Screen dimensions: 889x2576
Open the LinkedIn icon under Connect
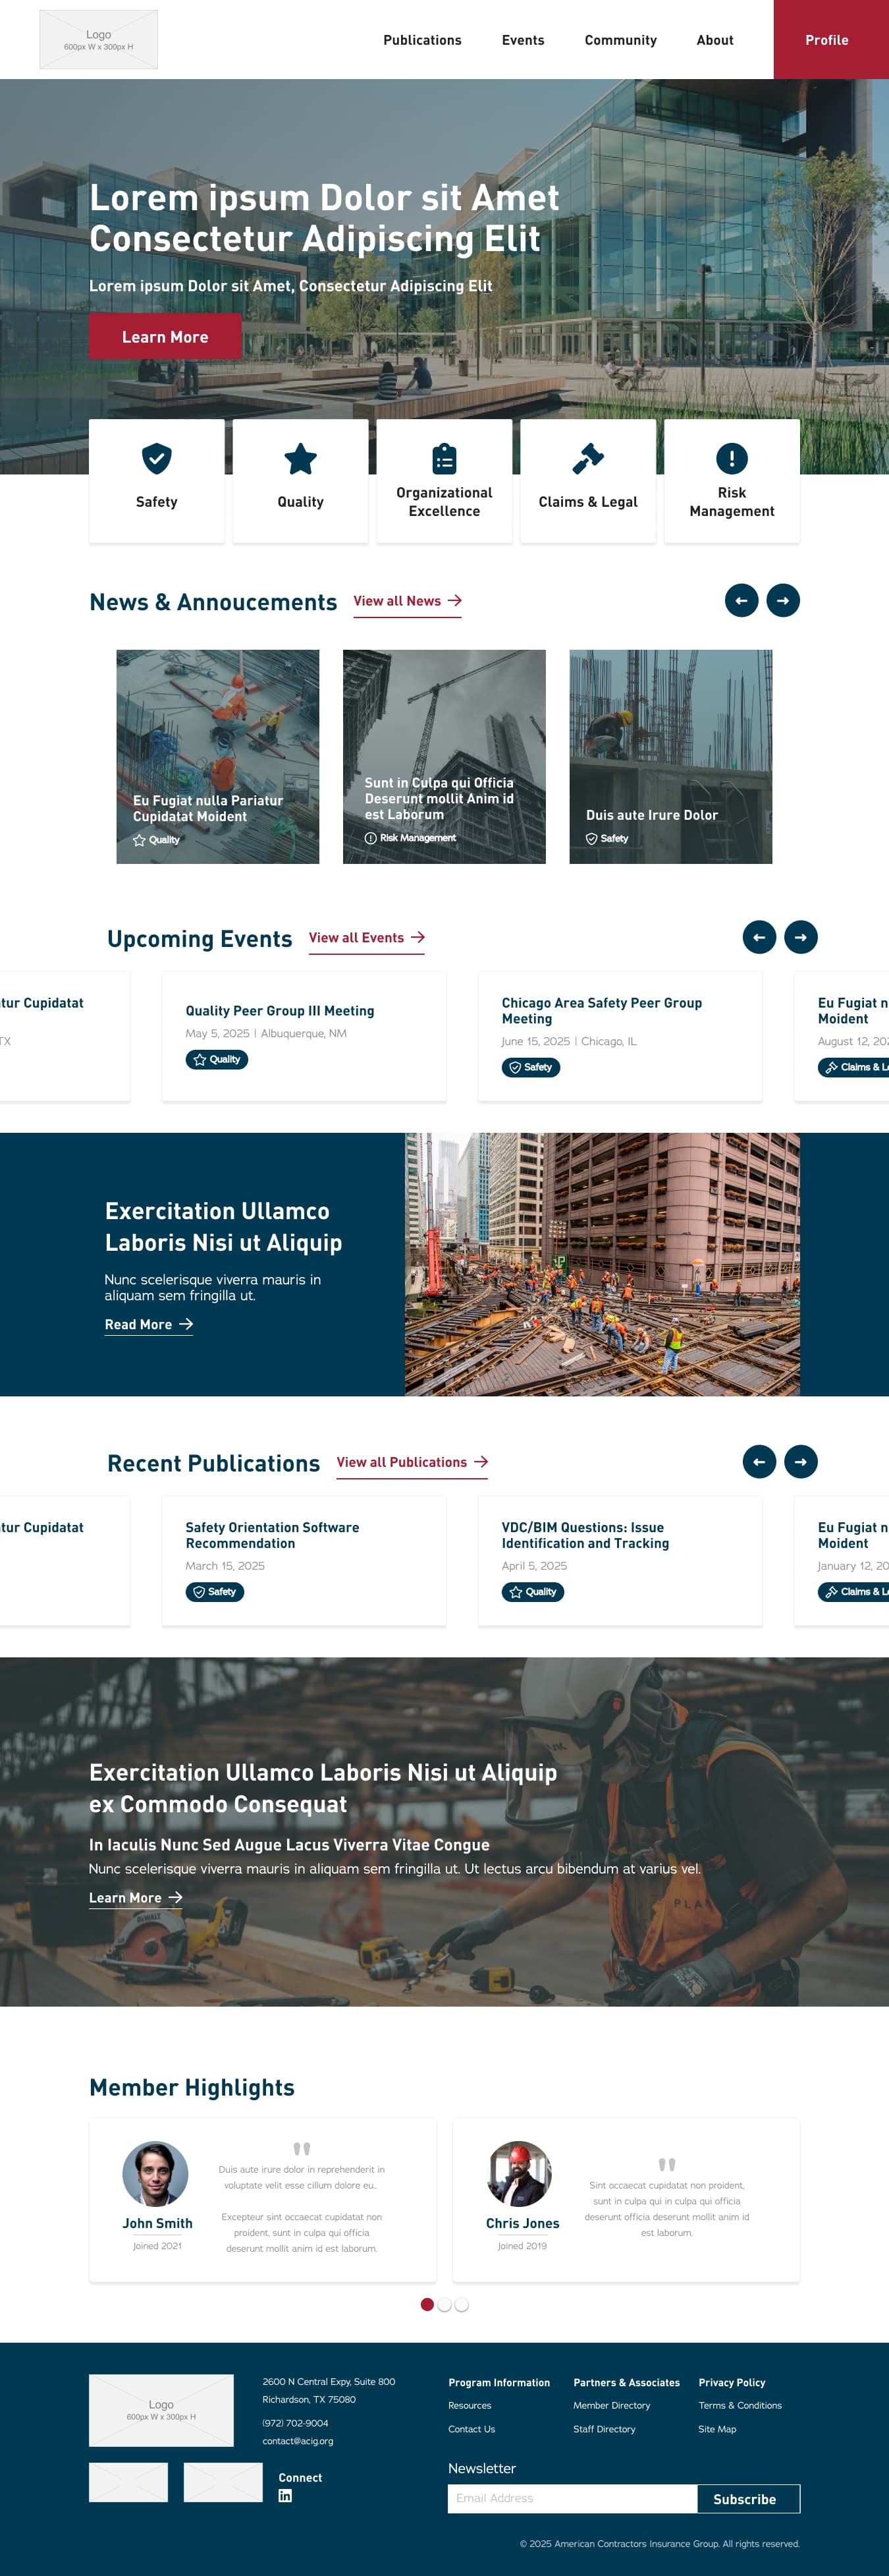tap(286, 2496)
